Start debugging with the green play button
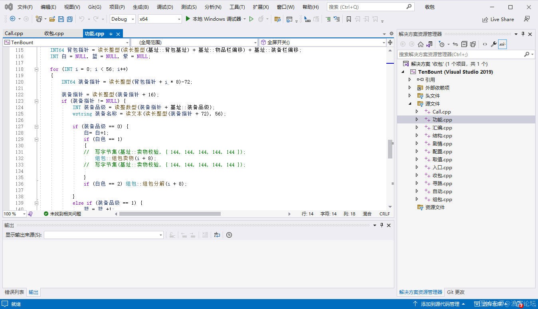This screenshot has width=538, height=309. pyautogui.click(x=188, y=19)
